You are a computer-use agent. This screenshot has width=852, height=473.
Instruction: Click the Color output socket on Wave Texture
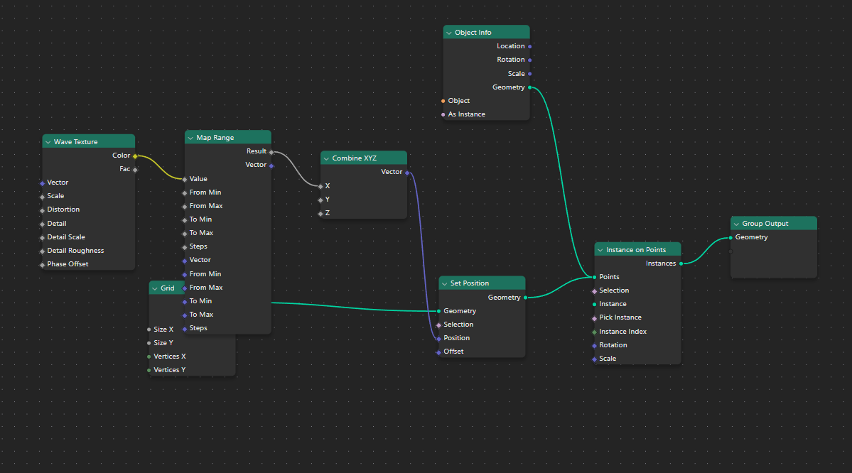click(x=135, y=155)
